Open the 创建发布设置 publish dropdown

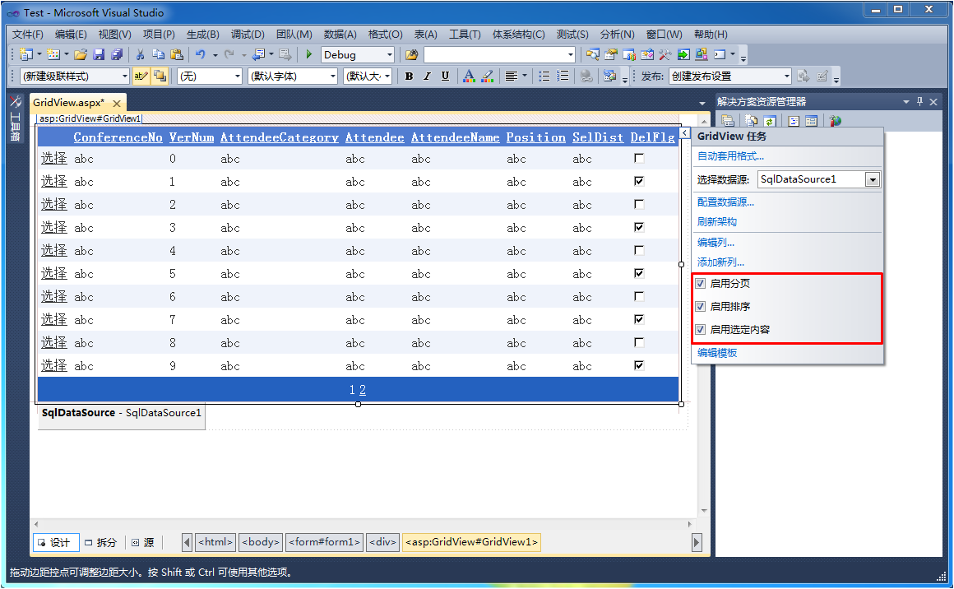(x=787, y=76)
